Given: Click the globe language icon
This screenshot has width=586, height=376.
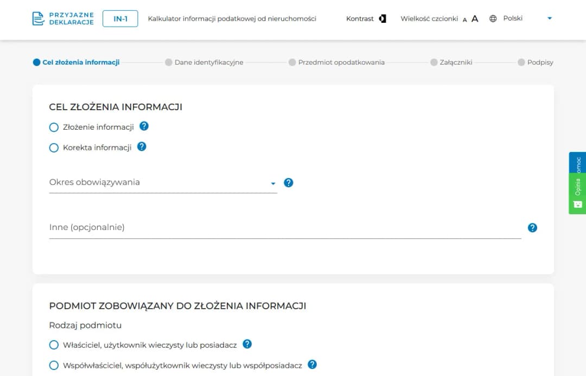Looking at the screenshot, I should click(493, 18).
